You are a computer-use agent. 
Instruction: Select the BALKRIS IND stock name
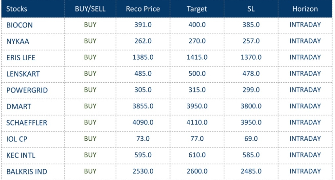(26, 172)
